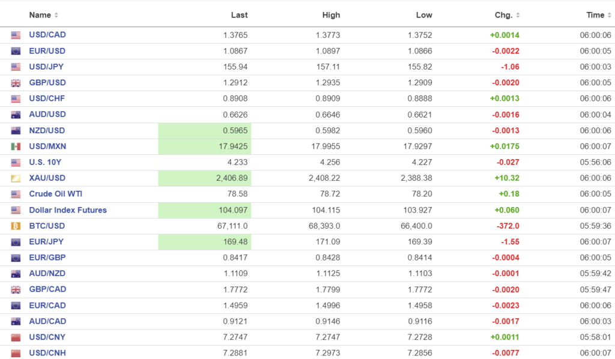
Task: Sort by Chg. column using arrows
Action: 518,15
